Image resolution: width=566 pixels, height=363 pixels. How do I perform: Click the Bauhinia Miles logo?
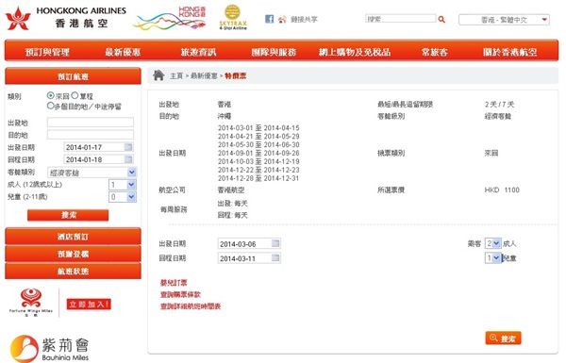tap(49, 348)
